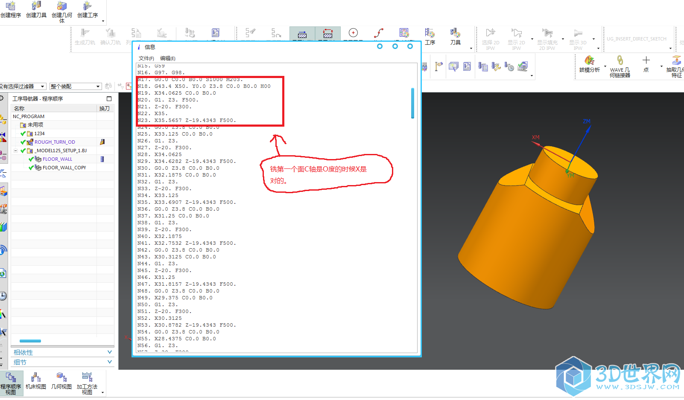Maximize the Operation Navigator panel square button
Viewport: 684px width, 400px height.
point(109,99)
